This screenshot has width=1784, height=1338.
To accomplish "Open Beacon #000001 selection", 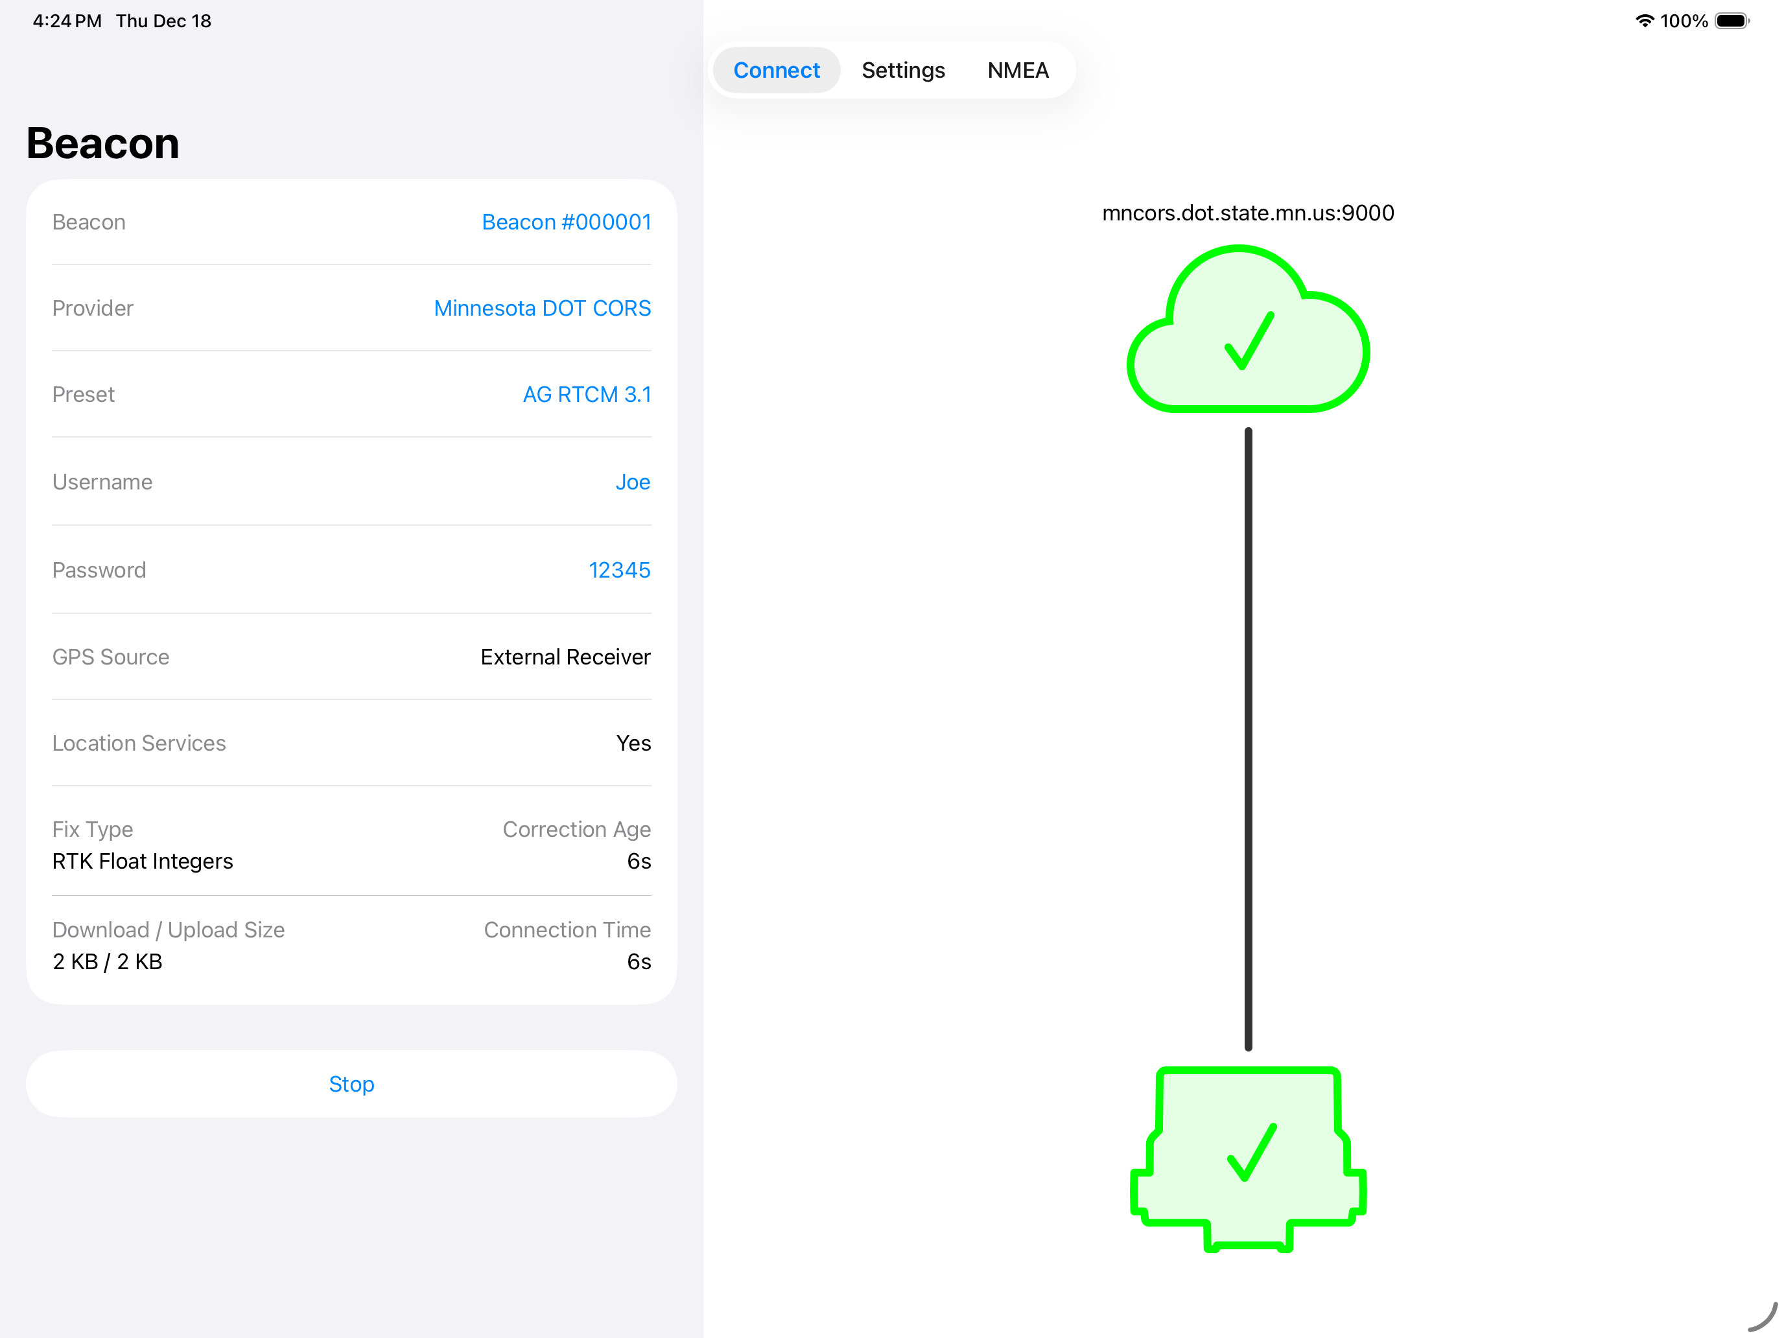I will [565, 222].
